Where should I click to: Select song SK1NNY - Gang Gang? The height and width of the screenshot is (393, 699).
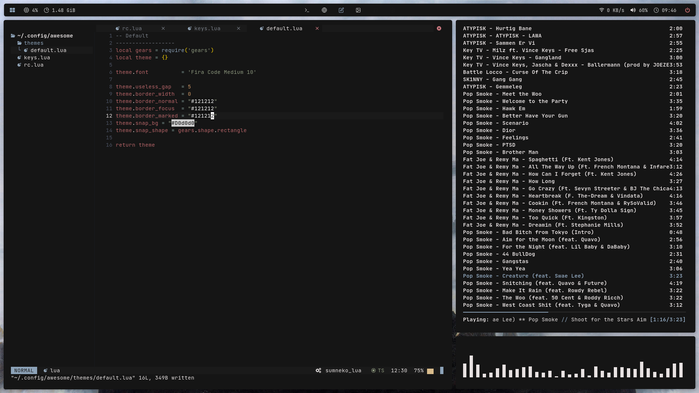[x=573, y=79]
